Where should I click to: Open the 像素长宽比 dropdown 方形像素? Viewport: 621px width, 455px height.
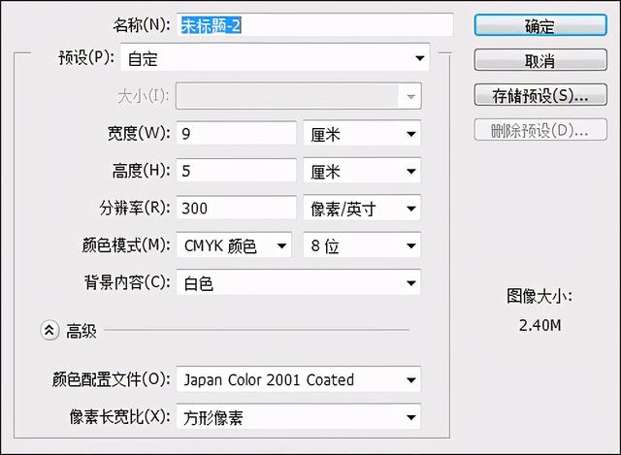pyautogui.click(x=299, y=416)
